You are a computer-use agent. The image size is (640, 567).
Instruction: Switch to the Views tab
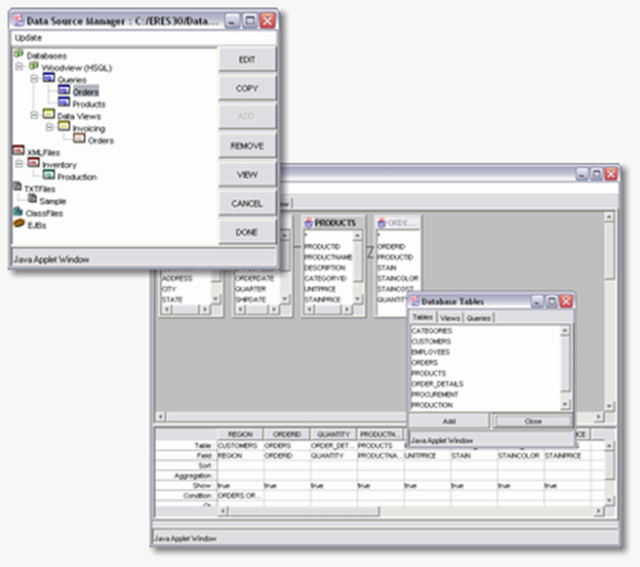point(450,318)
